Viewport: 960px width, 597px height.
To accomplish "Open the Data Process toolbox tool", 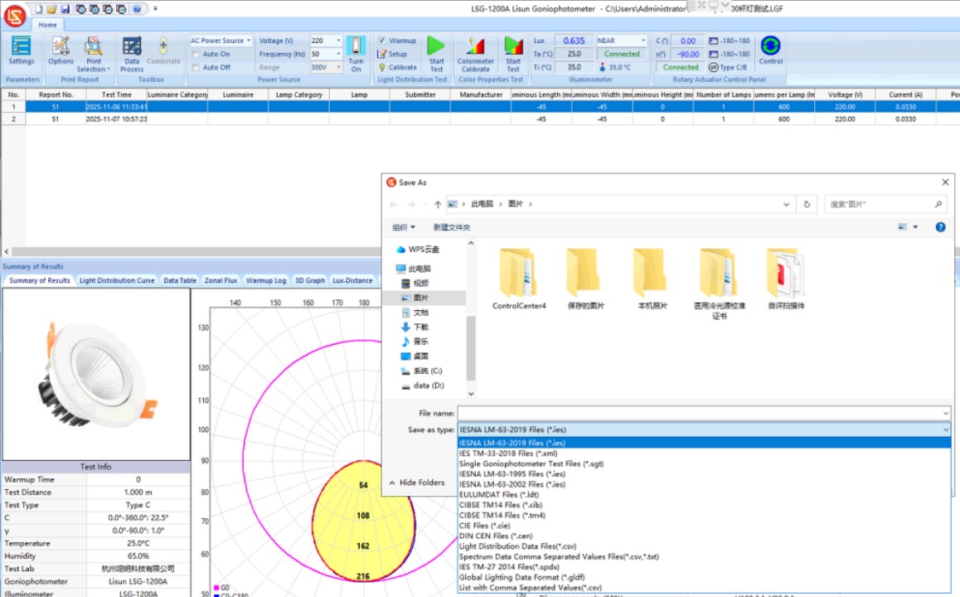I will 132,54.
